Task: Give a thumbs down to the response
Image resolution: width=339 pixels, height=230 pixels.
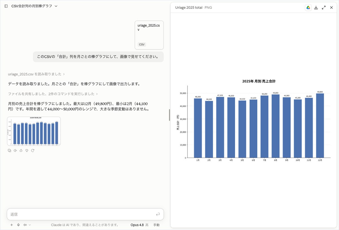Action: click(x=27, y=151)
